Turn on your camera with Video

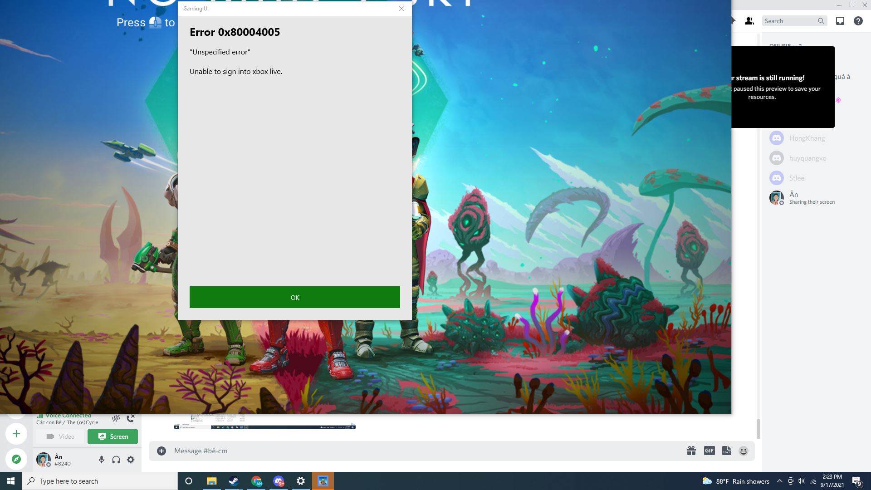point(60,436)
